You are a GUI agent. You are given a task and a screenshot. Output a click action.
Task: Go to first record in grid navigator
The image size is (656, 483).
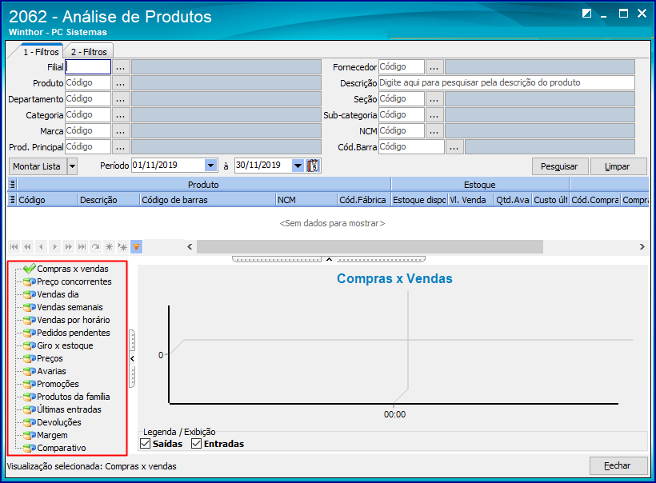[14, 247]
